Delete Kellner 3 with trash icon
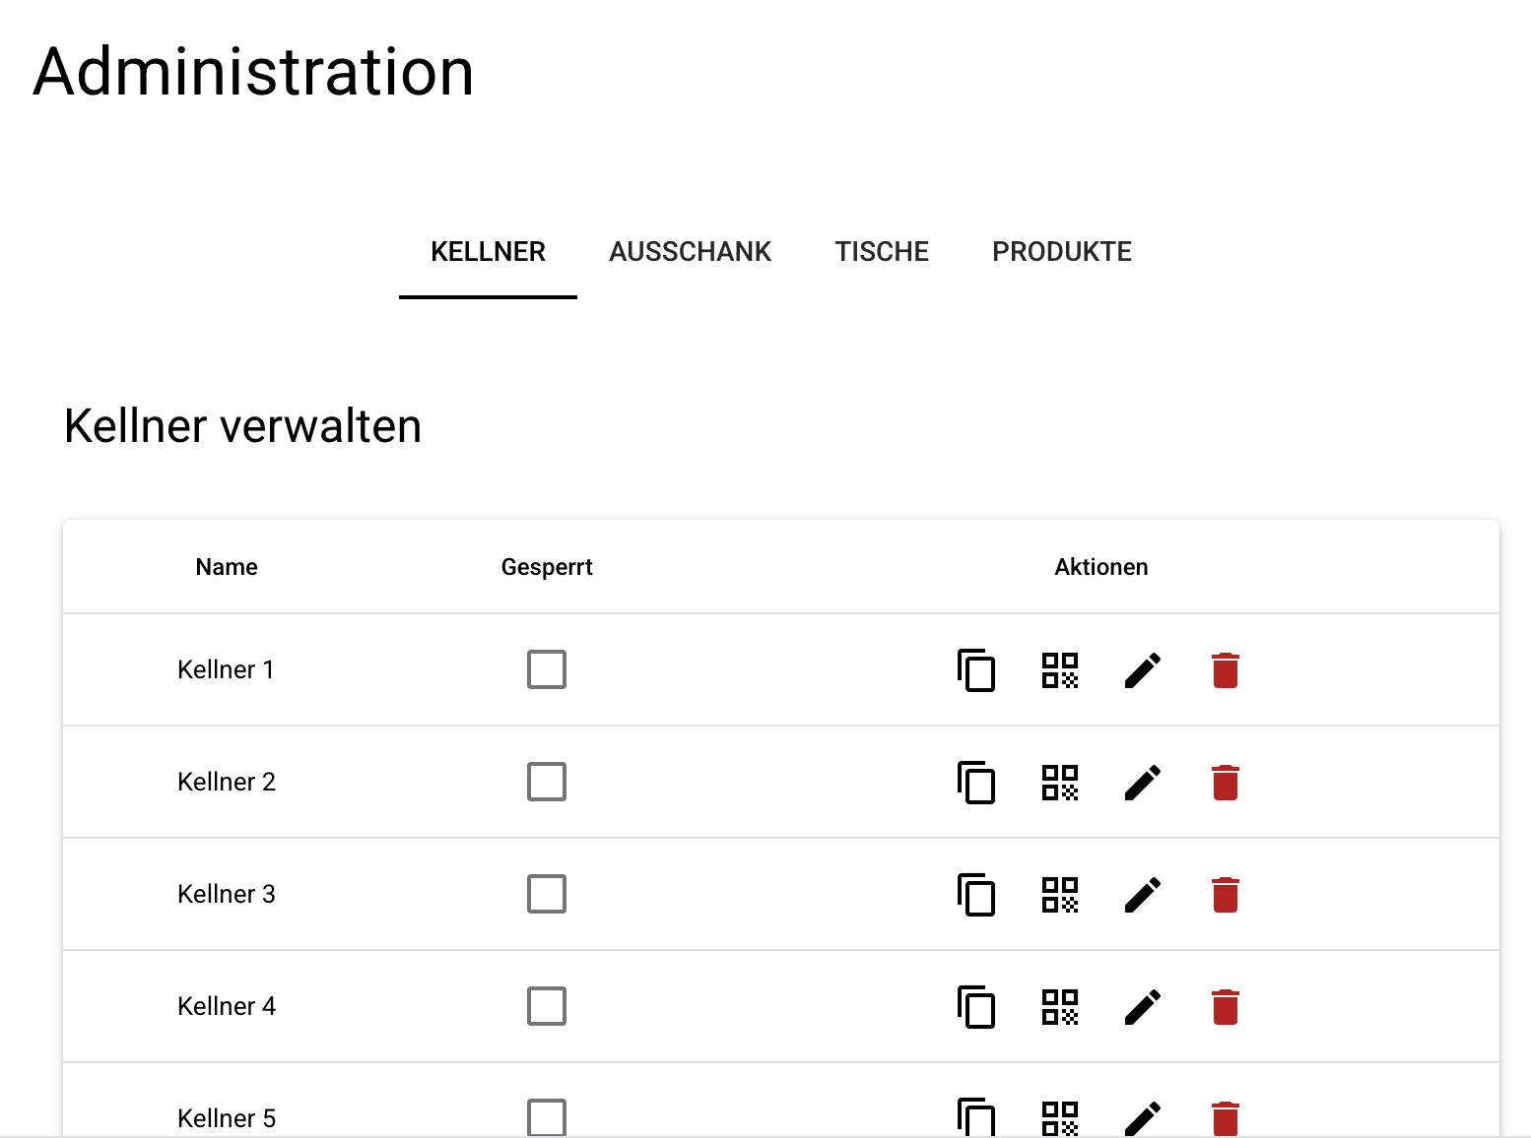 click(1226, 895)
